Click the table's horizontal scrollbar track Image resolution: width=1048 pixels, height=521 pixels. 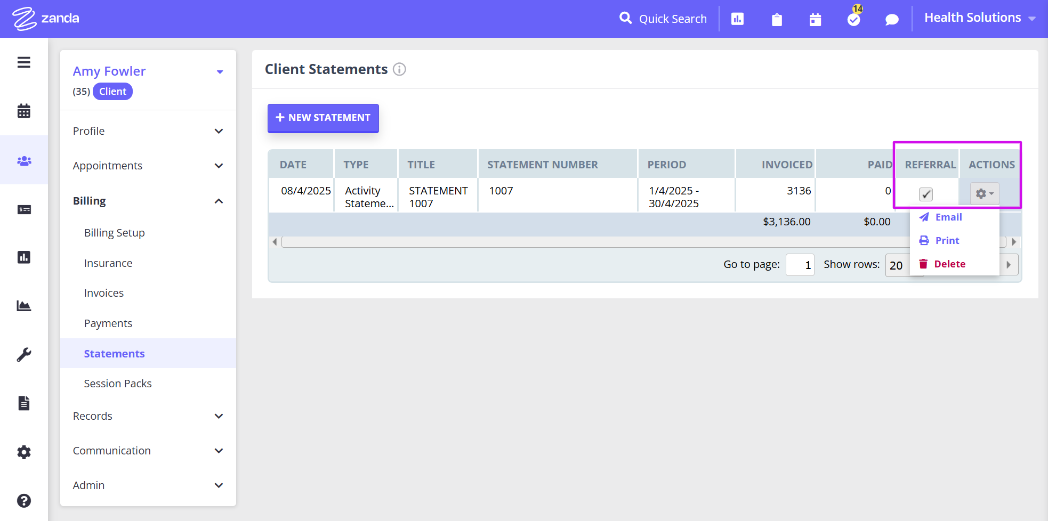point(644,242)
